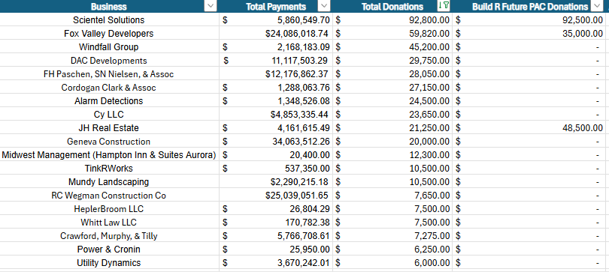The height and width of the screenshot is (272, 609).
Task: Click the 21,250.00 donations value
Action: (429, 128)
